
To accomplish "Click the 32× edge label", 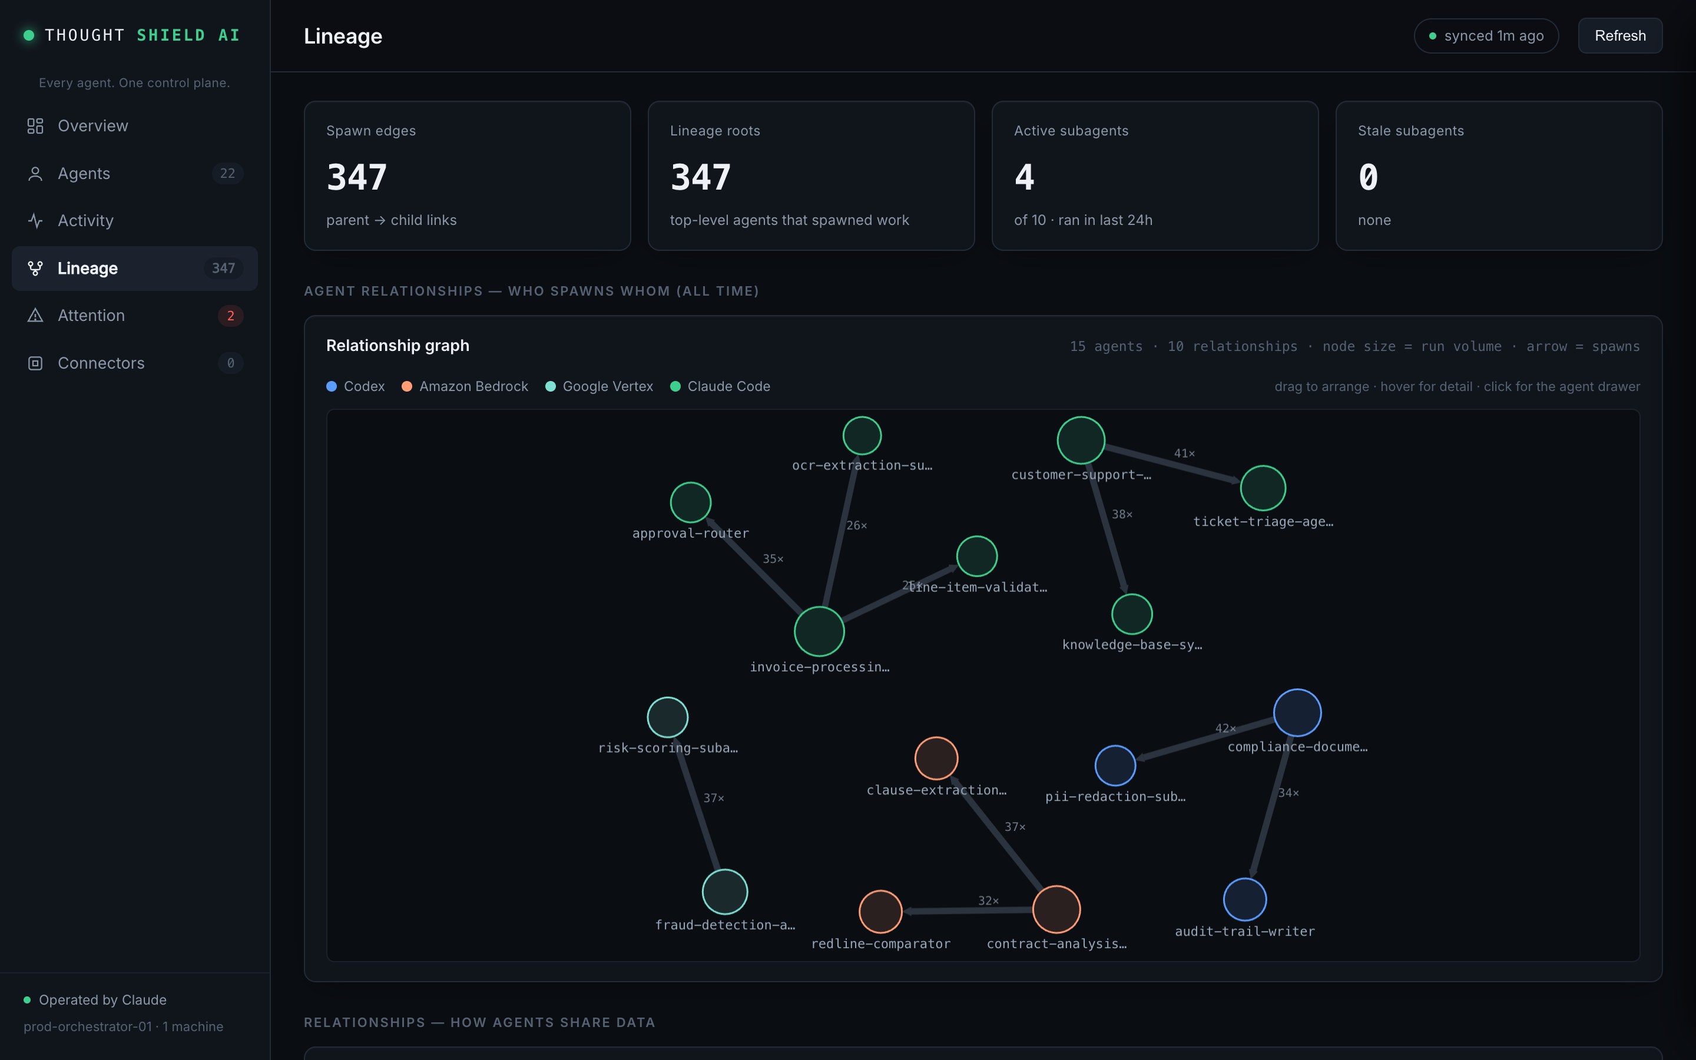I will point(988,901).
